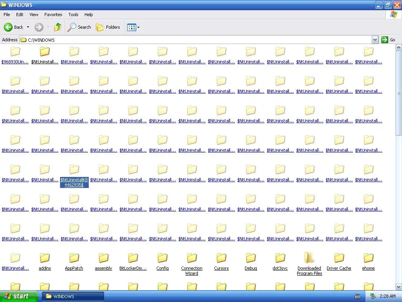
Task: Select the dot3svc folder icon
Action: [280, 258]
